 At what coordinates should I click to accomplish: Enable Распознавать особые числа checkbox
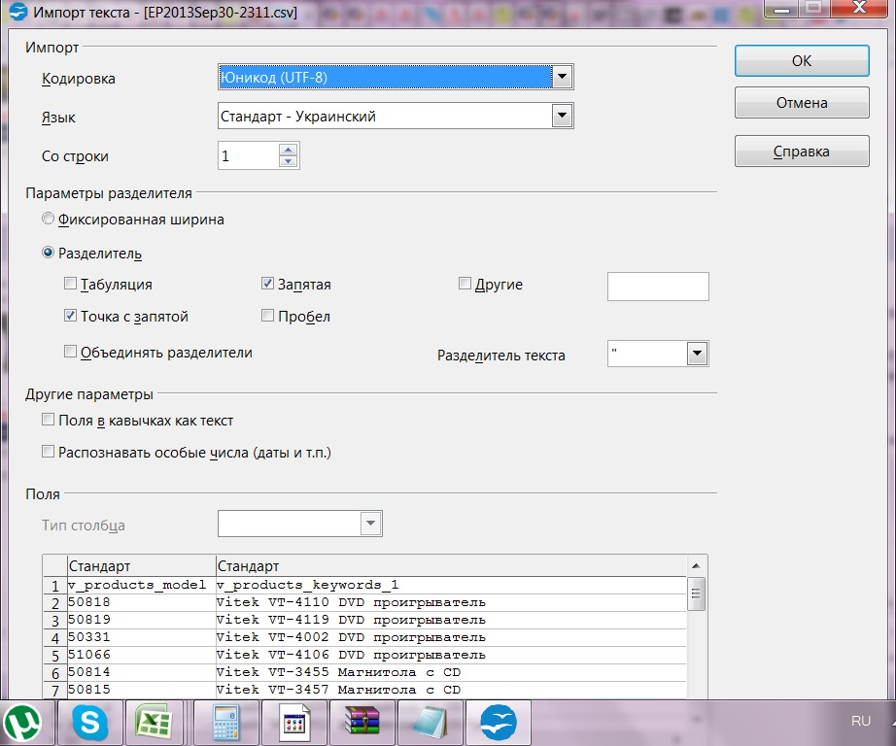[x=48, y=452]
